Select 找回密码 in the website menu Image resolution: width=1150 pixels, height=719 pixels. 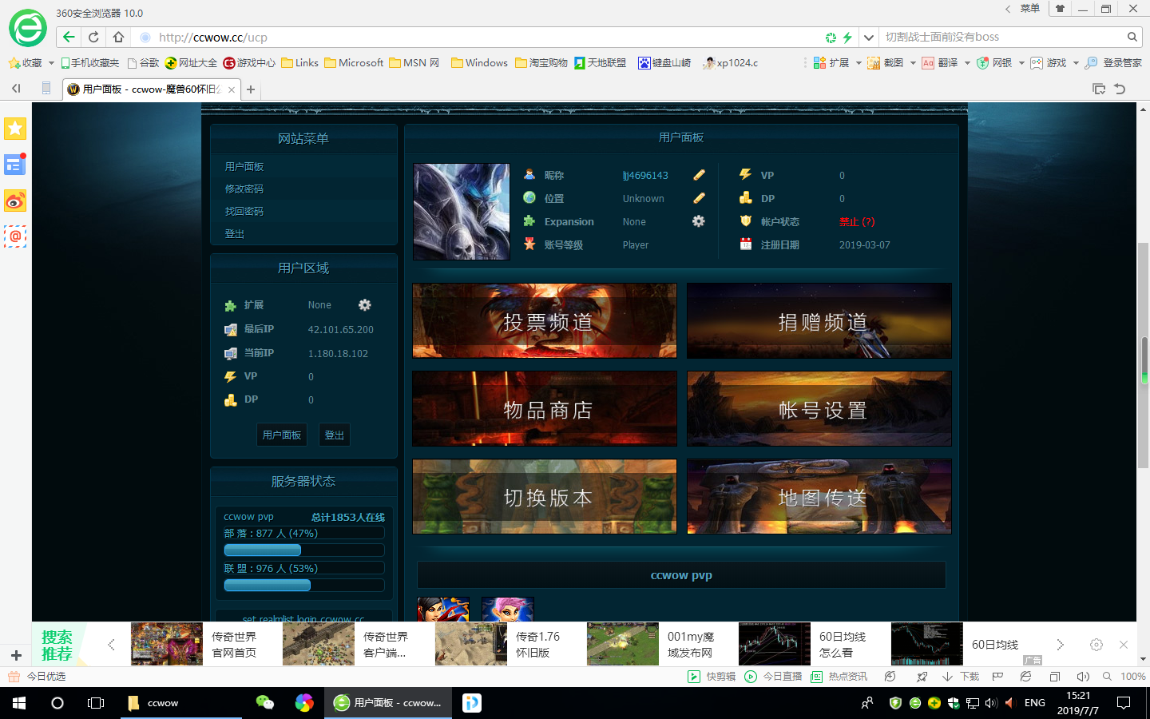244,212
